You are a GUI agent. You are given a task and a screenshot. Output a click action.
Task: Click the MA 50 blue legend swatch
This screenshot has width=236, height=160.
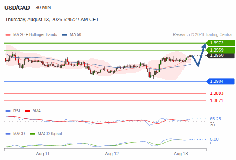pyautogui.click(x=65, y=35)
